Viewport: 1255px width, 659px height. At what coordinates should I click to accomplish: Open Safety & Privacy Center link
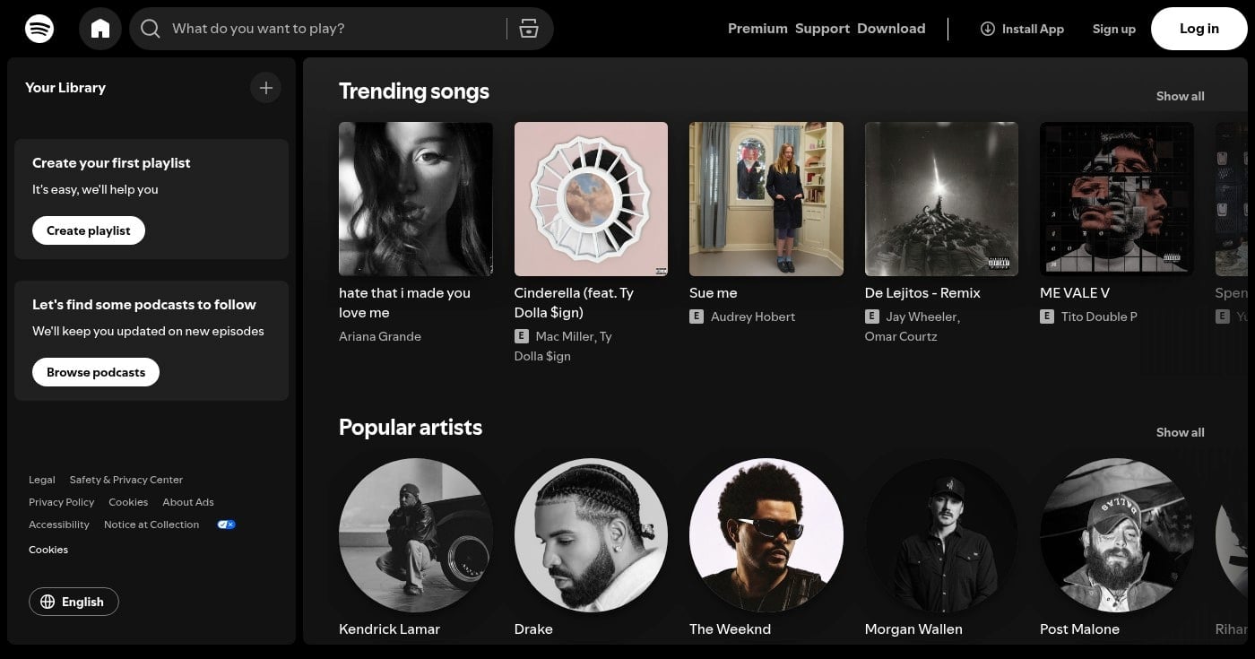[x=126, y=480]
